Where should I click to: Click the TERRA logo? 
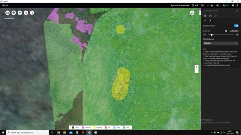pos(5,5)
